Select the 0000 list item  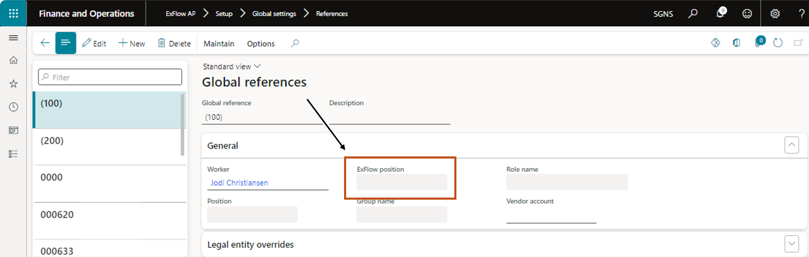tap(109, 183)
